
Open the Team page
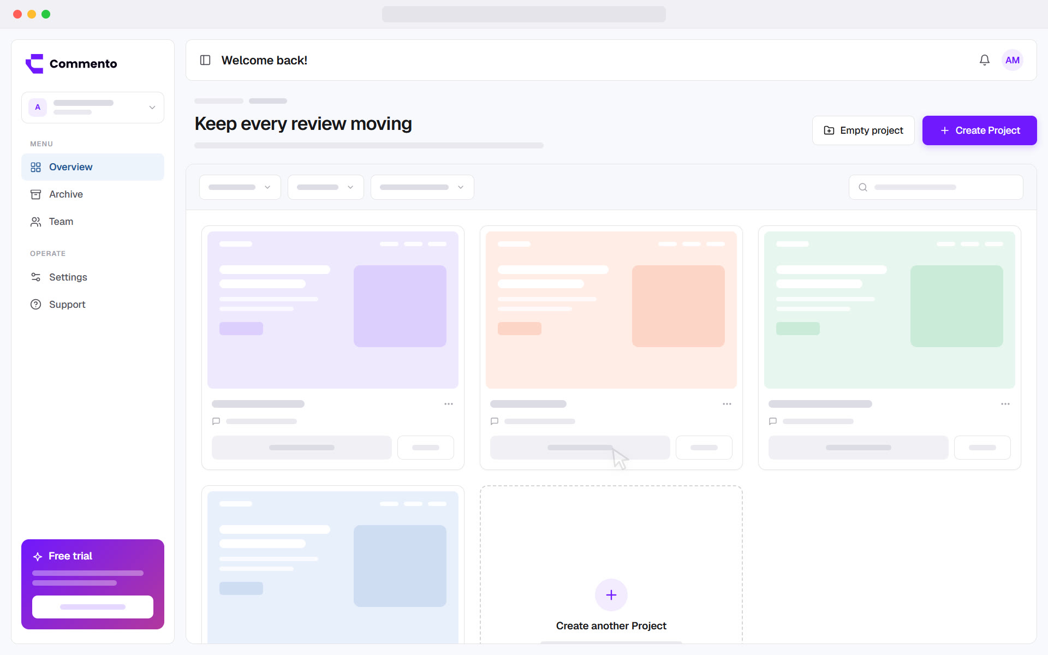[x=93, y=222]
